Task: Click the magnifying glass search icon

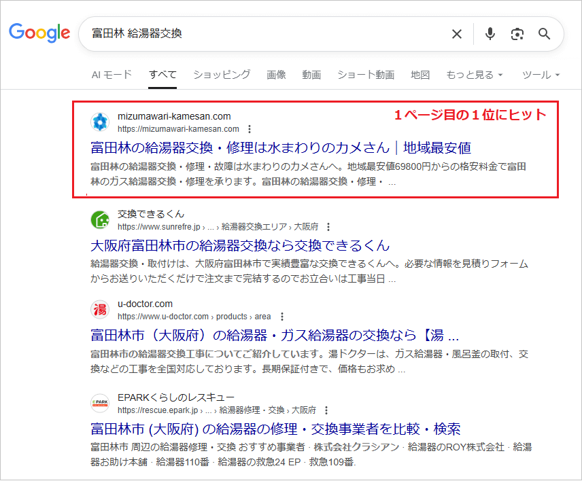Action: tap(544, 34)
